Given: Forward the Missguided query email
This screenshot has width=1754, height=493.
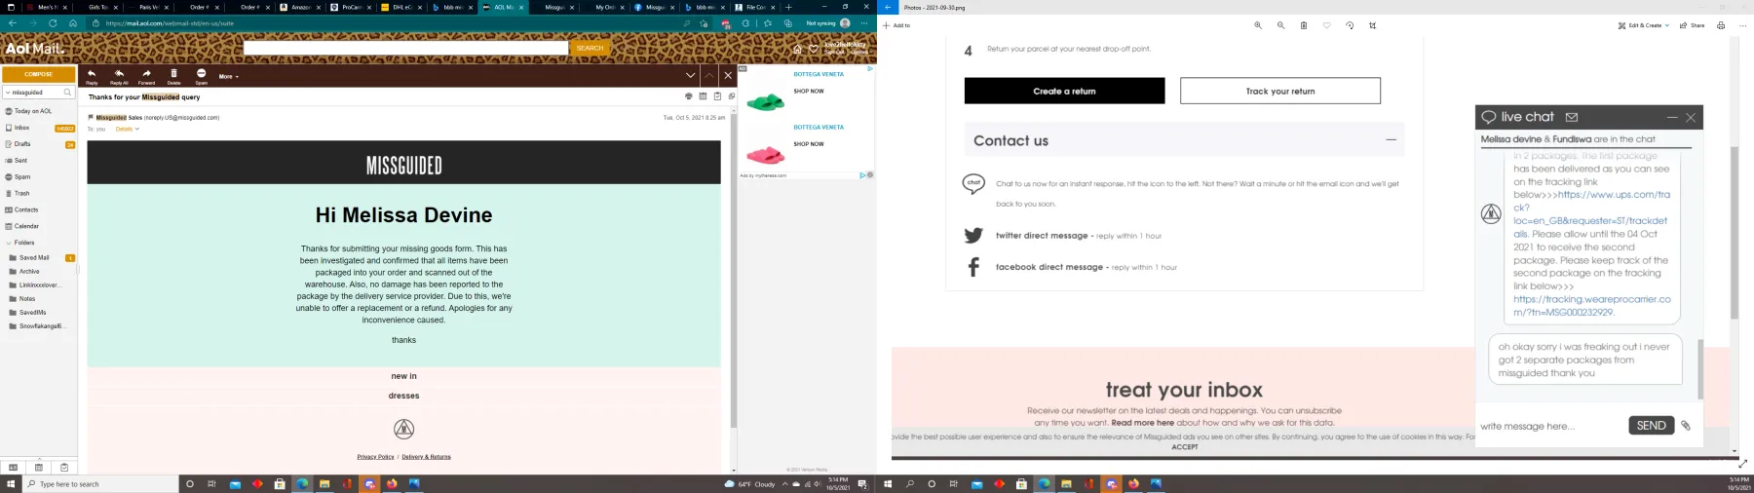Looking at the screenshot, I should click(x=146, y=76).
